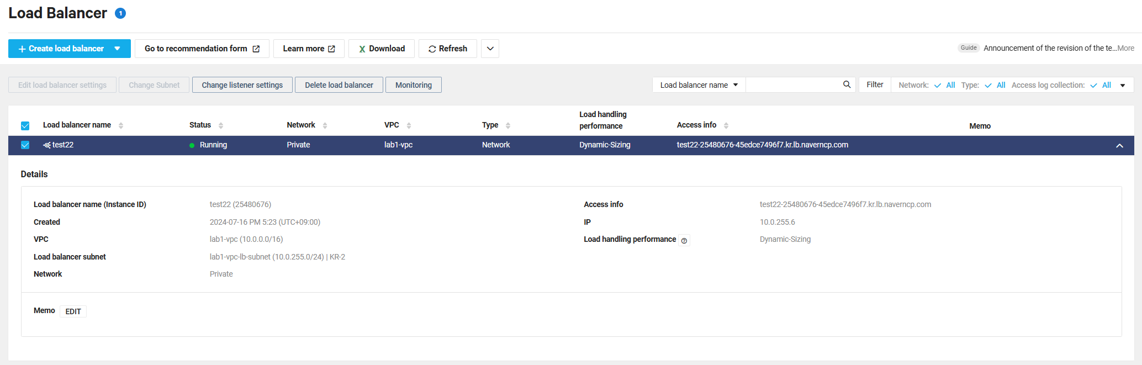The image size is (1142, 365).
Task: Click Edit load balancer settings
Action: [x=62, y=85]
